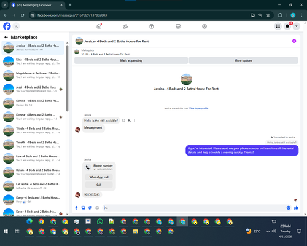Go to the Home feed icon
This screenshot has height=246, width=307.
coord(99,26)
